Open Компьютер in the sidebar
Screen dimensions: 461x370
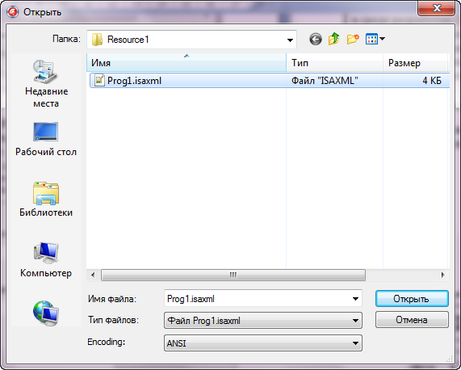[46, 260]
